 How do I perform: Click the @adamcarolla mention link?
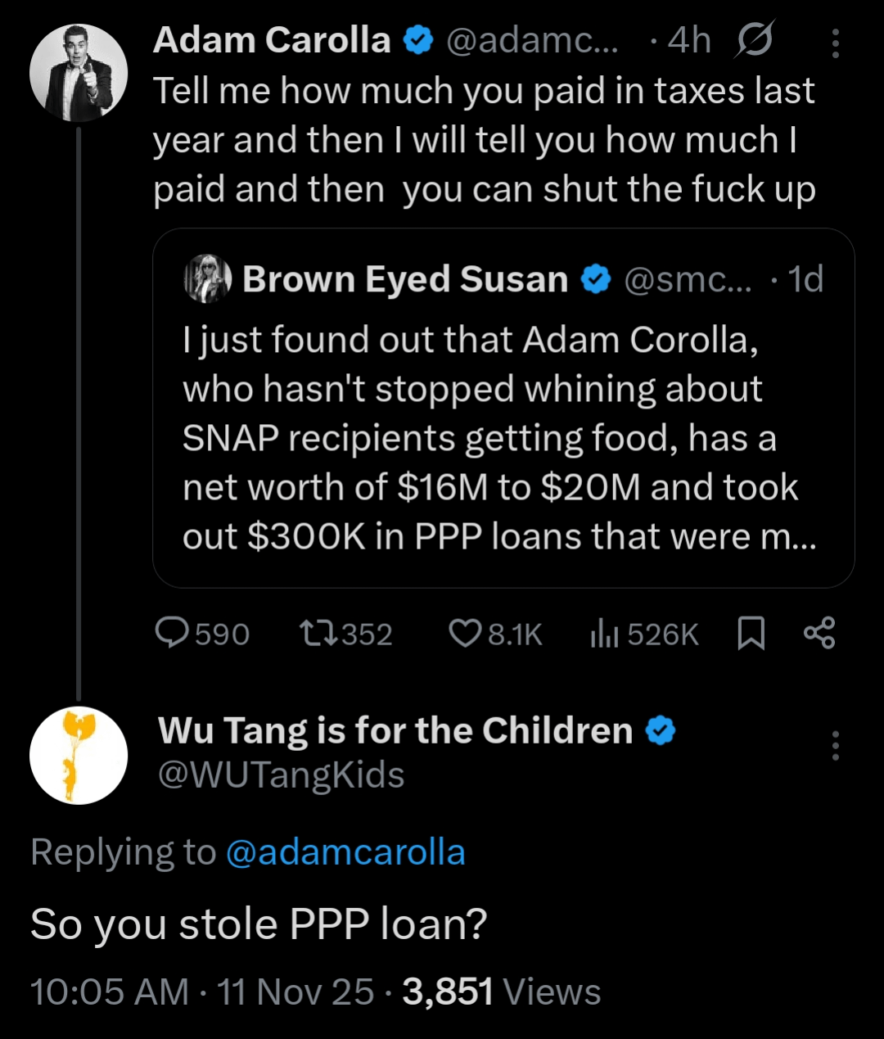click(345, 852)
